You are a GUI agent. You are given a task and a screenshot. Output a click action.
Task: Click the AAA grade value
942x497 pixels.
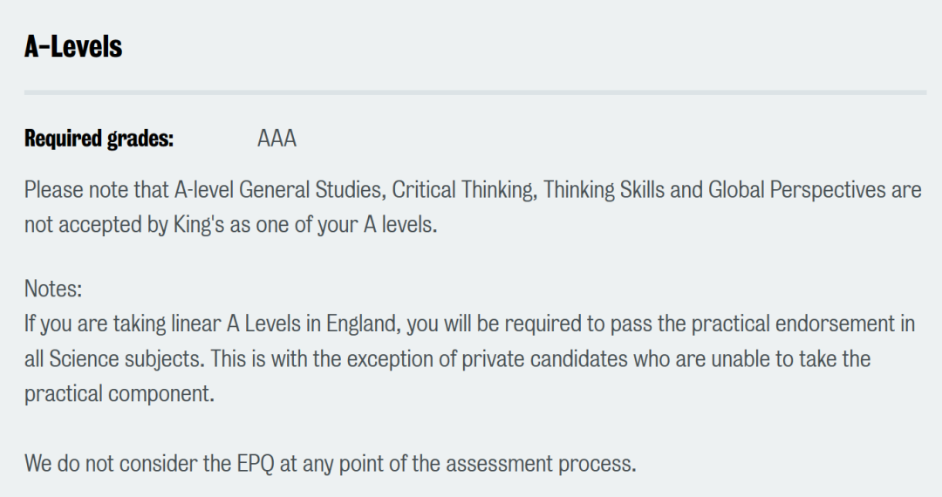click(x=277, y=138)
